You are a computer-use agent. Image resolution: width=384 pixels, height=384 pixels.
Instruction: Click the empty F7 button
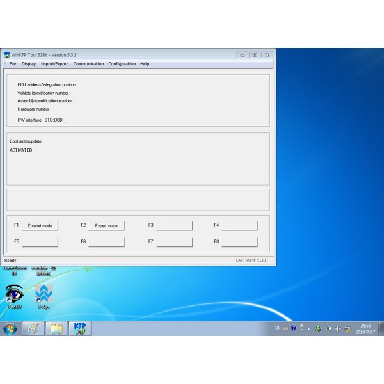tap(175, 242)
